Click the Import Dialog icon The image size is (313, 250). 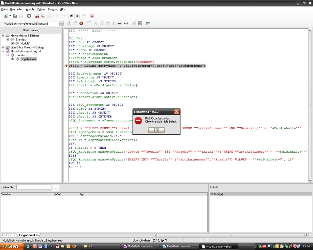[x=148, y=23]
